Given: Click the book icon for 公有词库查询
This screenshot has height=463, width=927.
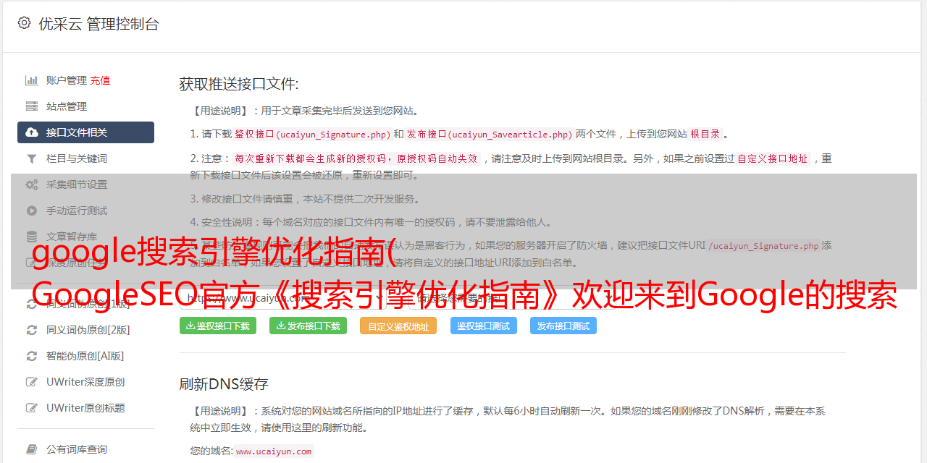Looking at the screenshot, I should point(32,449).
